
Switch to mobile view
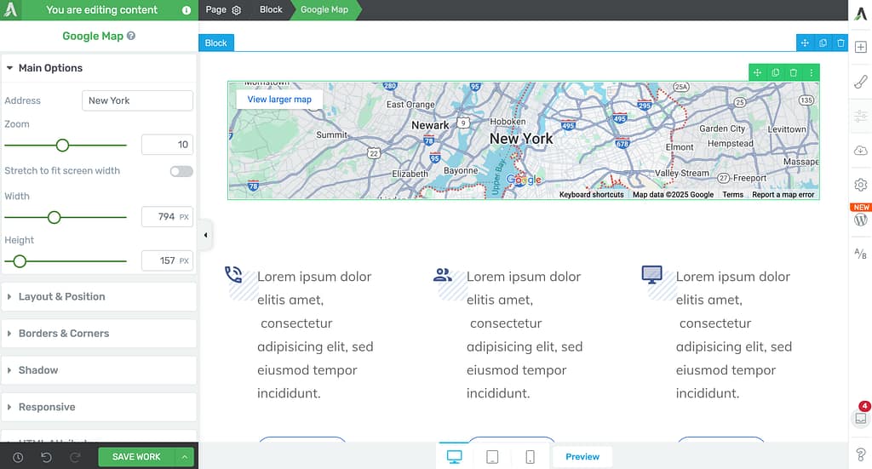(530, 457)
